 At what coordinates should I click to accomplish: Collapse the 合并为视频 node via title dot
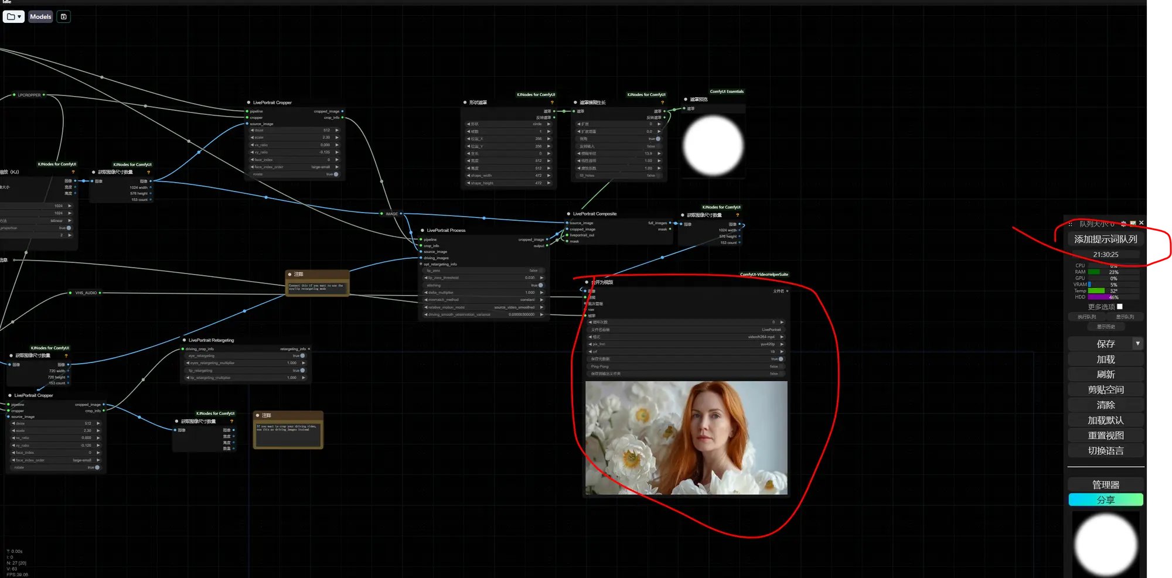[x=587, y=282]
